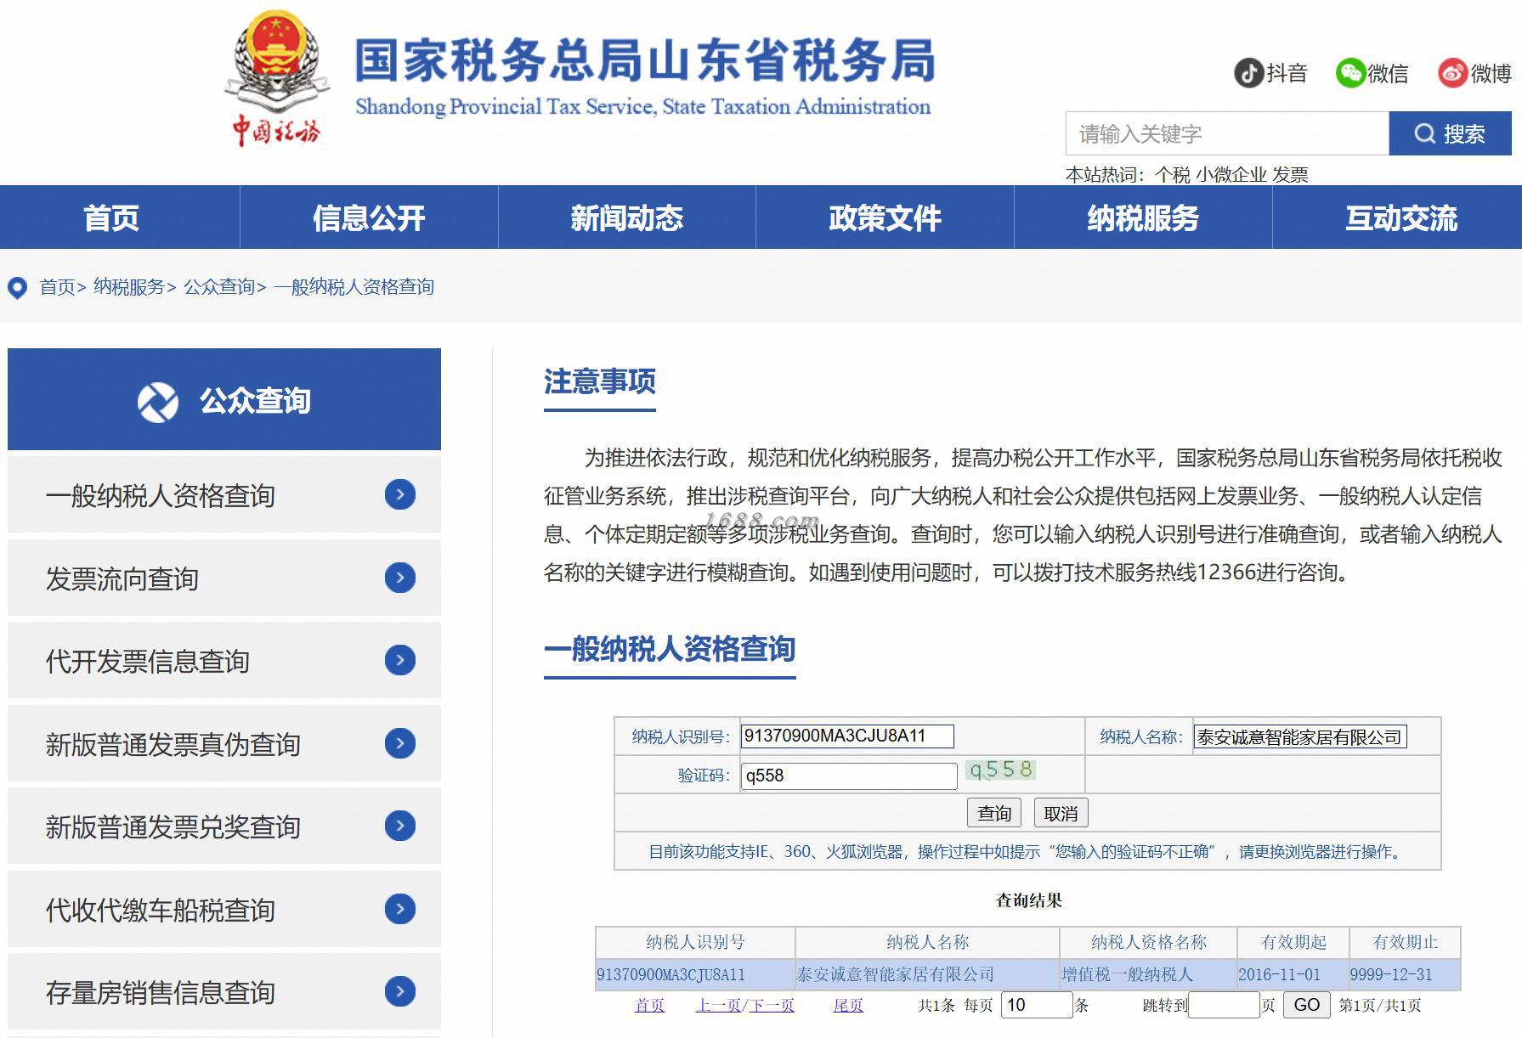Click the GO page jump button
This screenshot has width=1522, height=1038.
click(1306, 1005)
